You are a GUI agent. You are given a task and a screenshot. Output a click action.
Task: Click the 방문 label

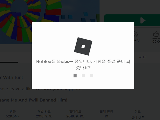click(x=13, y=112)
